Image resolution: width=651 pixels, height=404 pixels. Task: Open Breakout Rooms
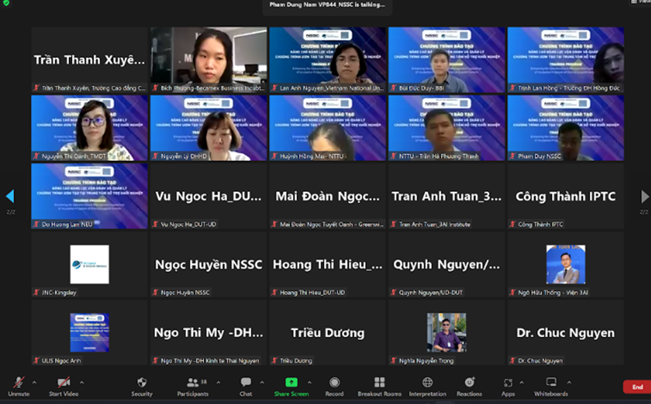379,383
